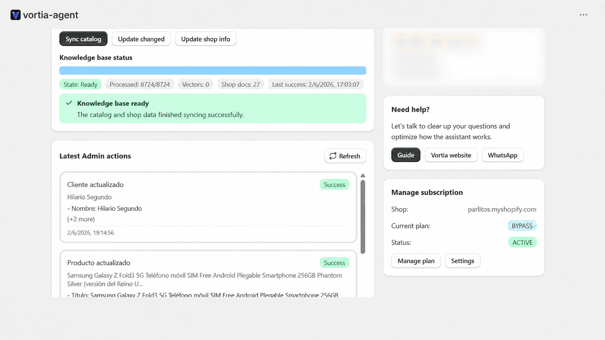Click Update shop info
Image resolution: width=605 pixels, height=340 pixels.
(x=206, y=39)
